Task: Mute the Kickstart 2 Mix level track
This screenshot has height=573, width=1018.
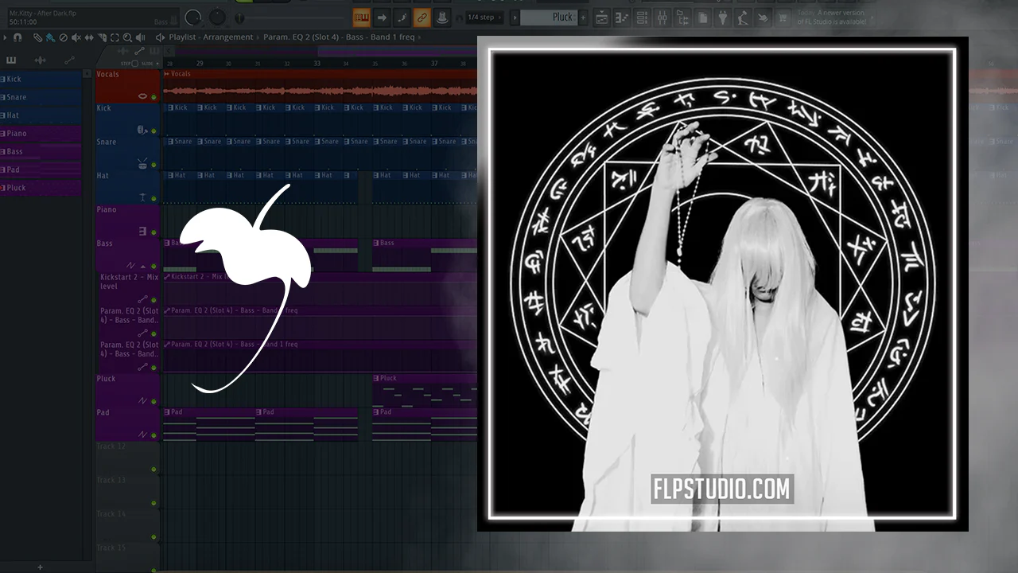Action: 153,300
